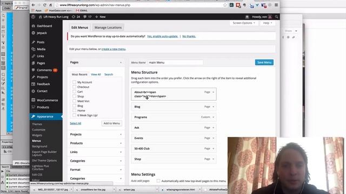Click the browser back arrow

(x=33, y=5)
